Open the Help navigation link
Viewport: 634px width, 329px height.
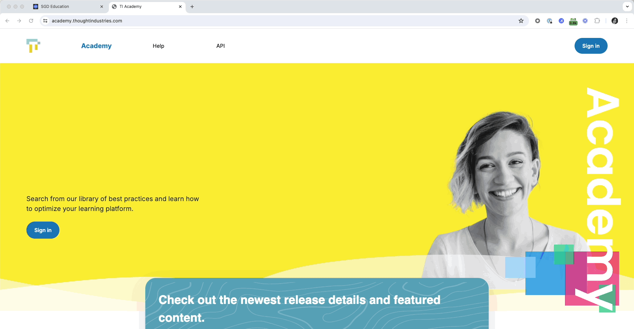click(x=158, y=46)
